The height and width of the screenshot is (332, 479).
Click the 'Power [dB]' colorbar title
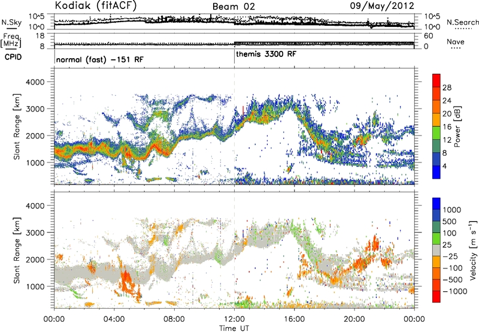tap(457, 126)
